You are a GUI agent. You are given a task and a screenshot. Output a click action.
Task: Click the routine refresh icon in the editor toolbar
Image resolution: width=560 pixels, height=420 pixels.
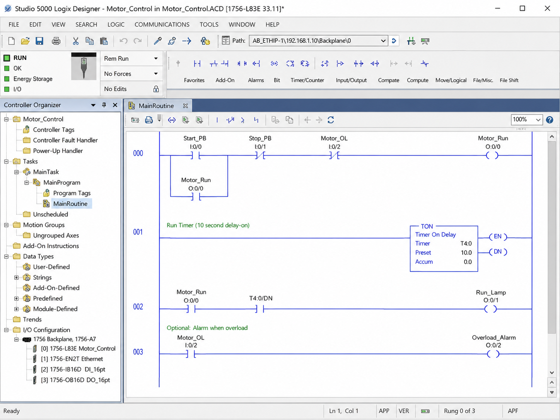click(331, 120)
